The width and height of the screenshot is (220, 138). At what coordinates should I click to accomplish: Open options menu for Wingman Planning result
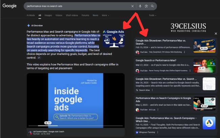(158, 132)
